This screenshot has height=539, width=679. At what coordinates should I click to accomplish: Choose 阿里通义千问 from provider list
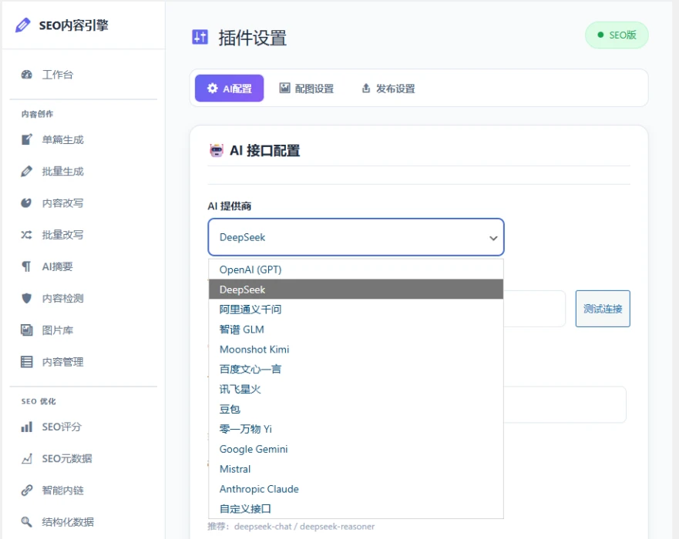tap(356, 310)
